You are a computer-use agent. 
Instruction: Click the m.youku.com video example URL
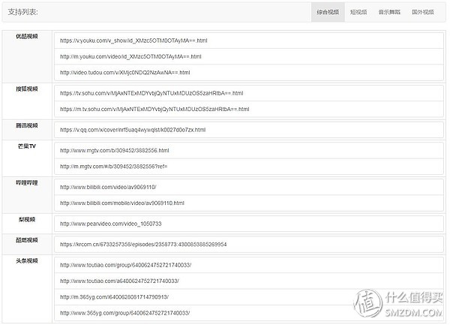click(130, 56)
